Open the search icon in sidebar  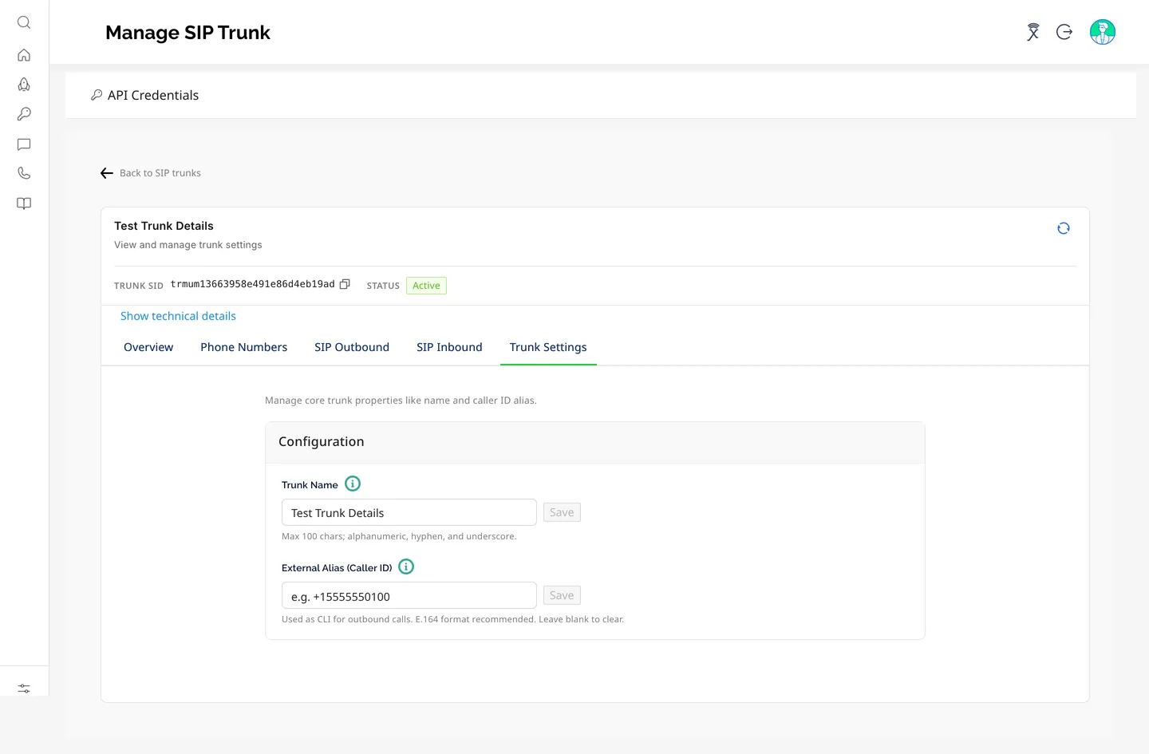pyautogui.click(x=24, y=22)
